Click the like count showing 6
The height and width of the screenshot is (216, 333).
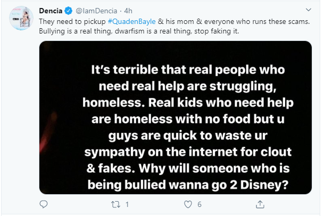[198, 204]
